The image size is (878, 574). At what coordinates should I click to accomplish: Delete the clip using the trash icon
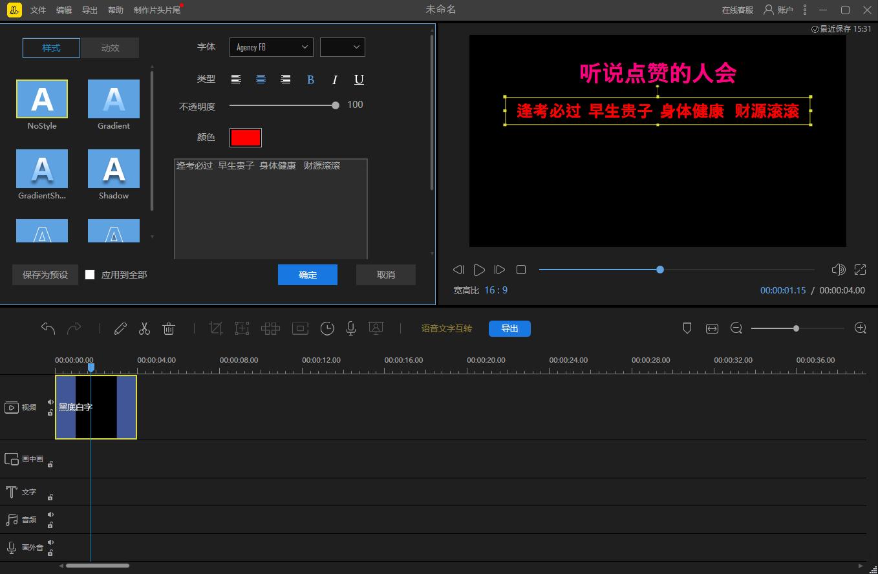[x=169, y=328]
